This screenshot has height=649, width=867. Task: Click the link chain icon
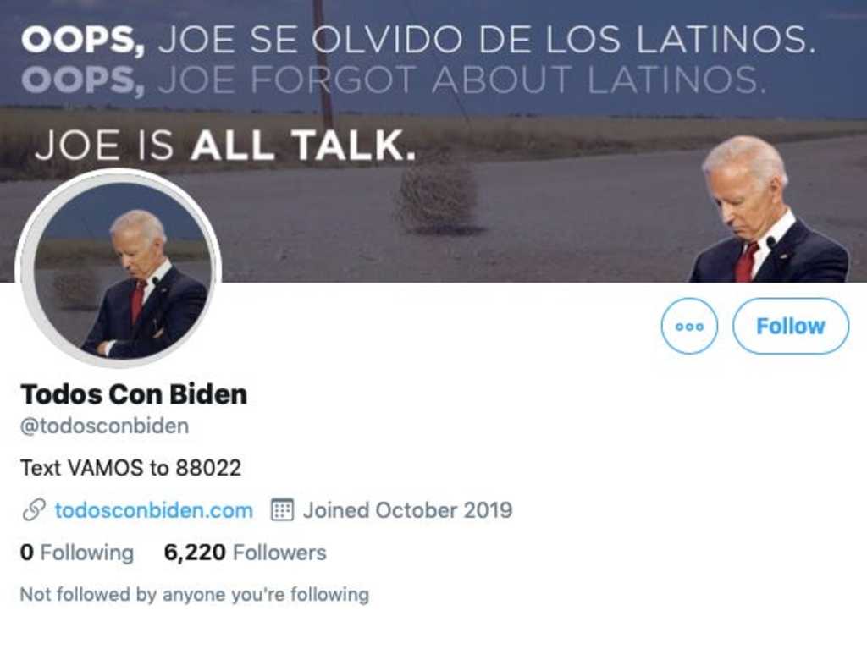click(34, 509)
